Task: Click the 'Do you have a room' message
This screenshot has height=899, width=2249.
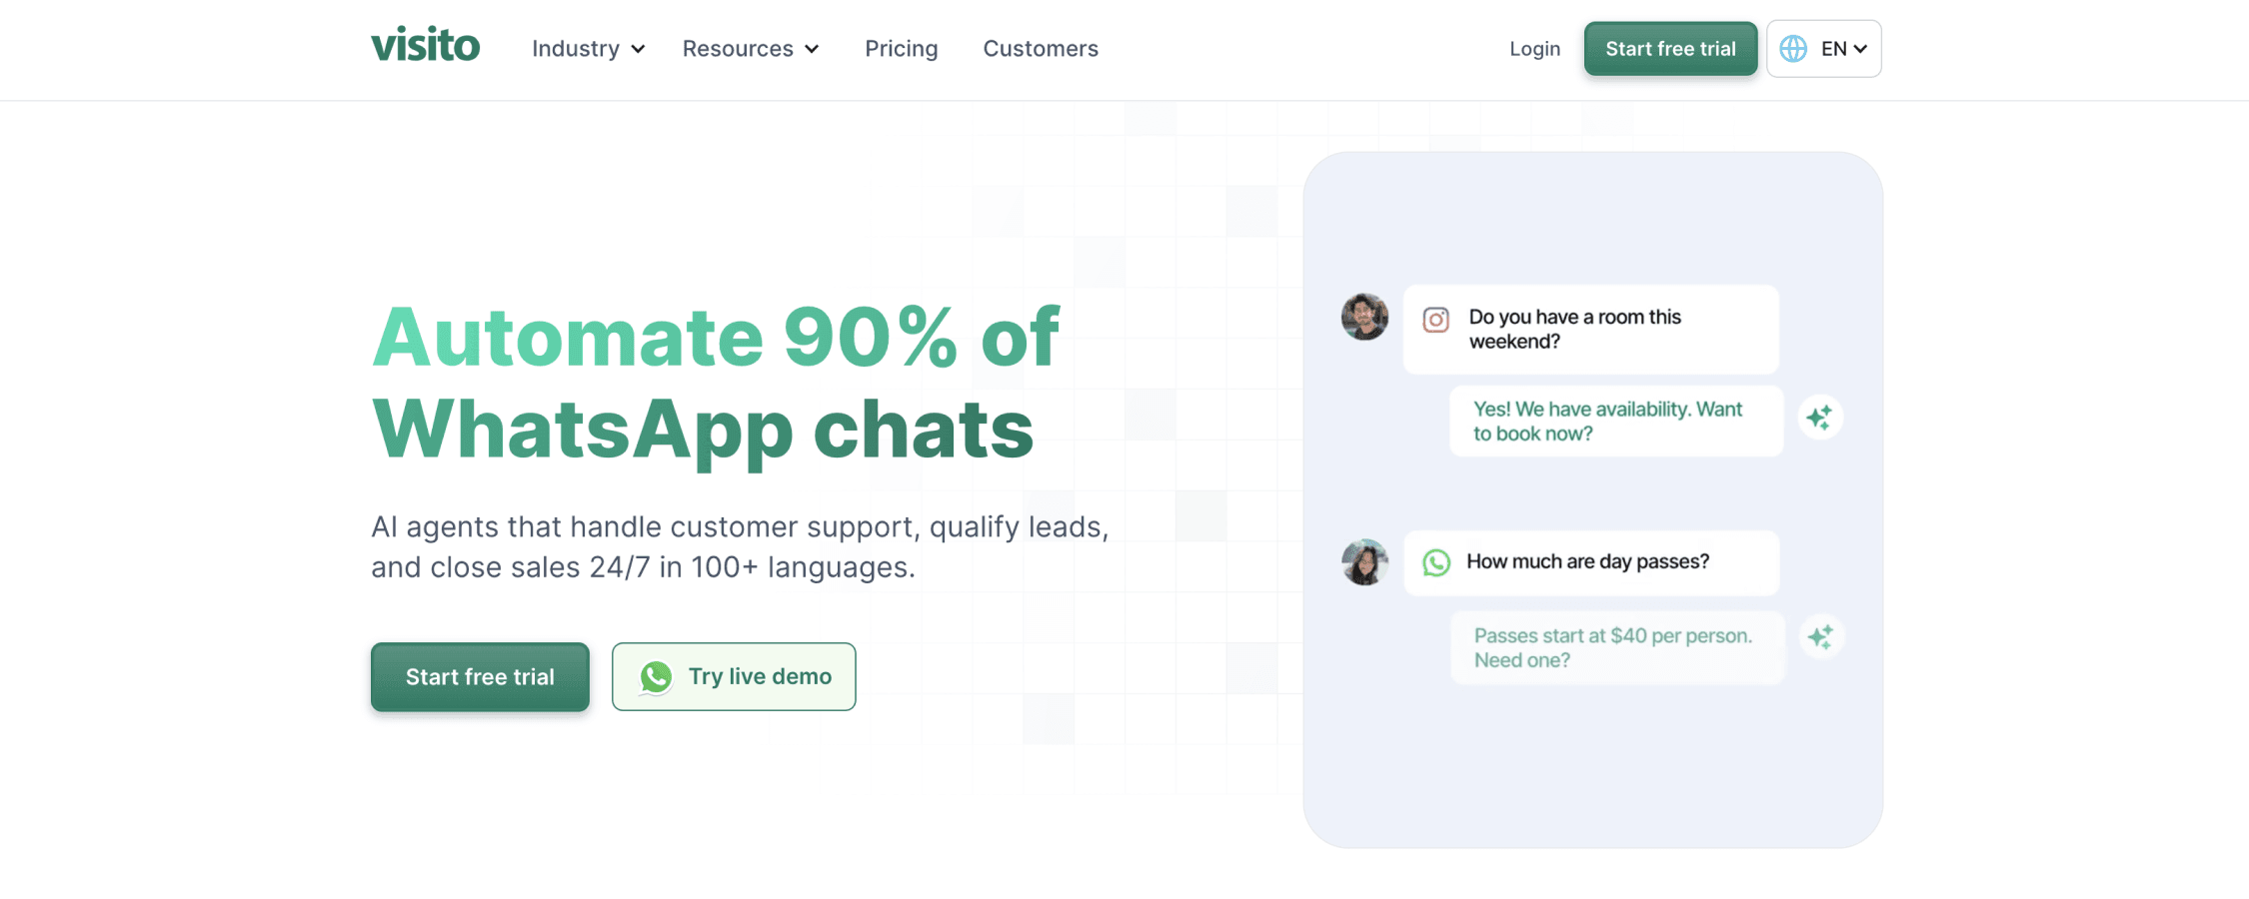Action: click(1589, 330)
